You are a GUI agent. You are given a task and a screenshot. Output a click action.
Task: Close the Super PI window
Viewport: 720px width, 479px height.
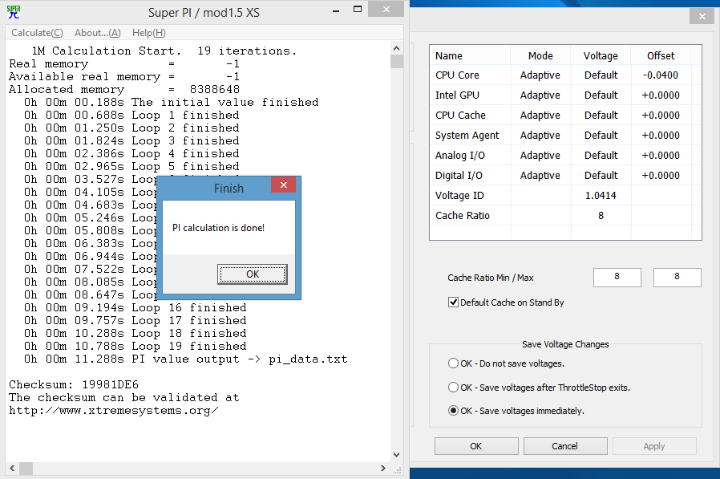pyautogui.click(x=386, y=9)
